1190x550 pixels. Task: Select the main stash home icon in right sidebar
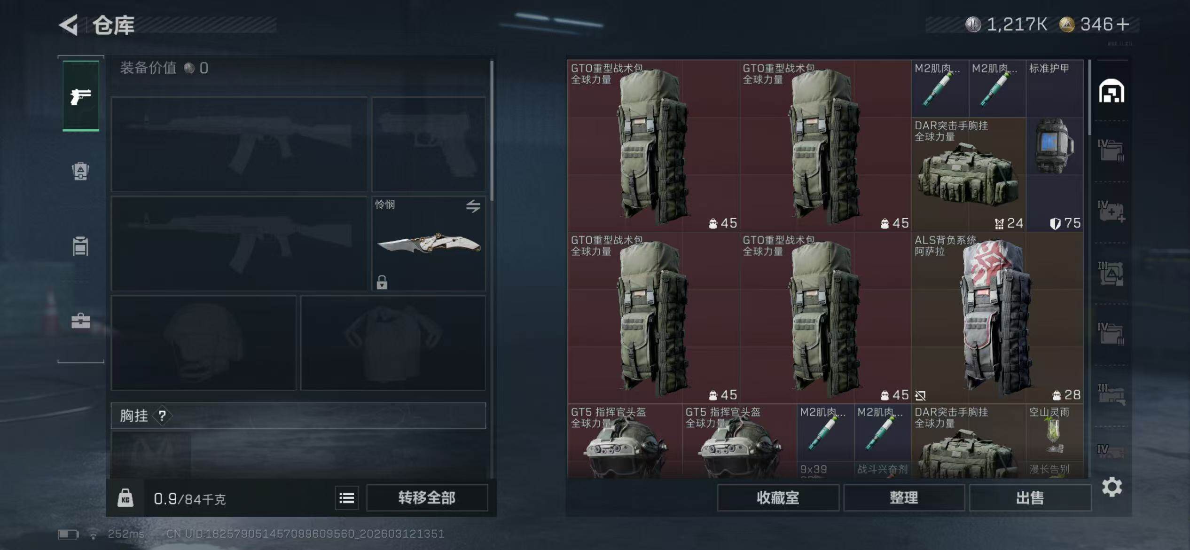[1112, 91]
